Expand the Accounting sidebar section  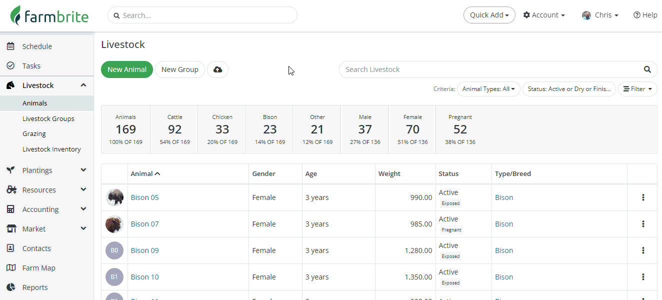pos(83,209)
